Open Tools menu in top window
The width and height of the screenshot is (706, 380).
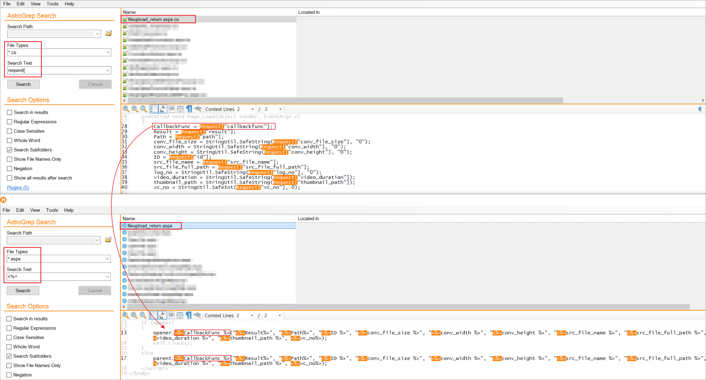[52, 4]
